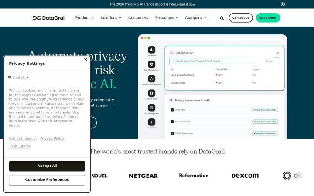Open the Privacy Policy link

(x=52, y=139)
